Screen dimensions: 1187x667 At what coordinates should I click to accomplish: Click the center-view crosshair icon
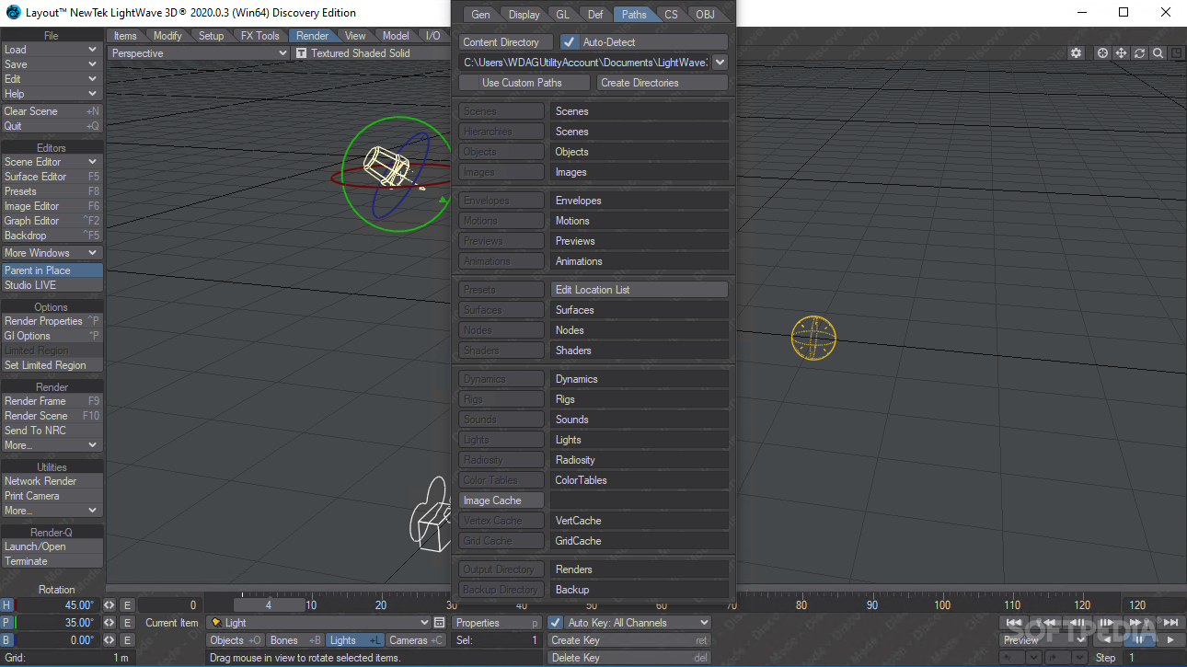tap(1102, 53)
